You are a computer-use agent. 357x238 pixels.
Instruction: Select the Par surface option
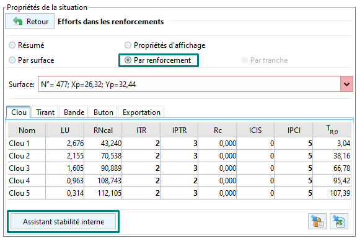point(32,60)
